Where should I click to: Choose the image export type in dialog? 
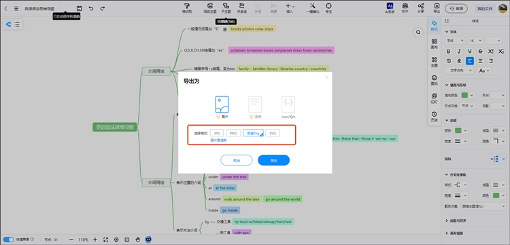coord(222,107)
